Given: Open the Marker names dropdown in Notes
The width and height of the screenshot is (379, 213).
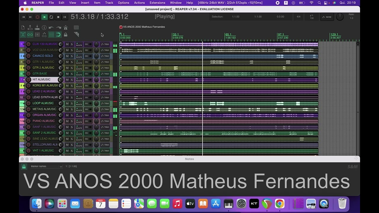Looking at the screenshot, I should (x=46, y=166).
